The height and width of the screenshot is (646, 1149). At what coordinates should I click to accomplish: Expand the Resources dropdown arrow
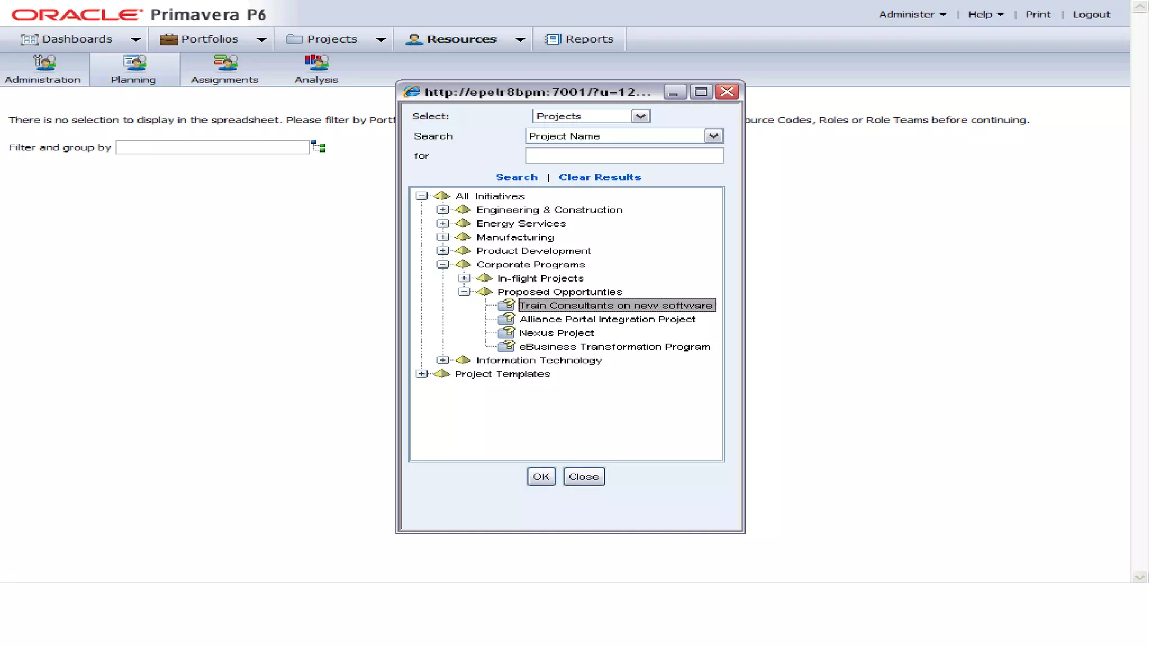(520, 39)
